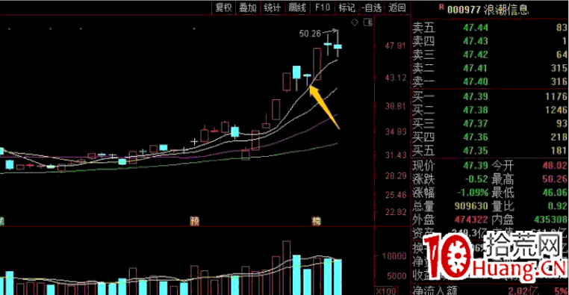Click the 最高 value in the quote panel
Screen dimensions: 569x295
(555, 179)
